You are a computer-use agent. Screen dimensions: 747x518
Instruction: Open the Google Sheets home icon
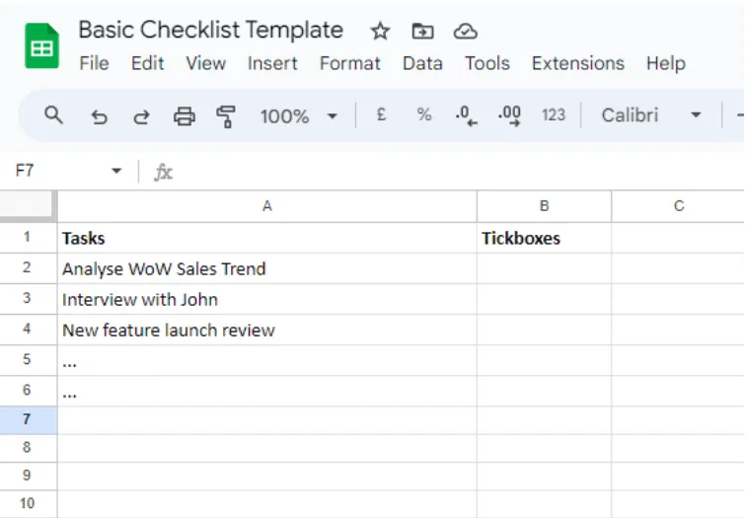tap(41, 46)
